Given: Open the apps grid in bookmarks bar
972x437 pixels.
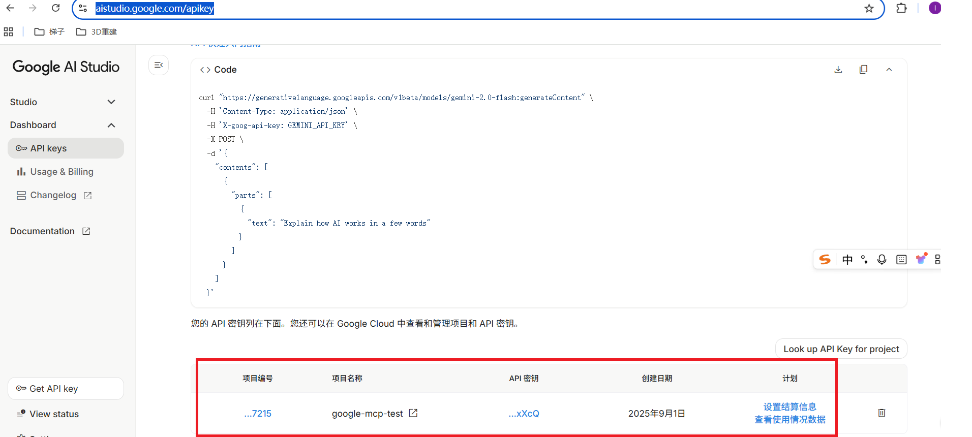Looking at the screenshot, I should point(9,32).
